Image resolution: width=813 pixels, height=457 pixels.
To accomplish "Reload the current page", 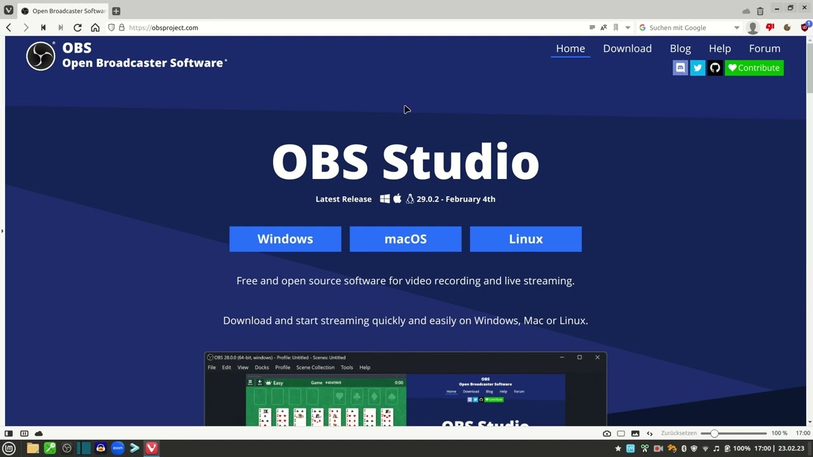I will click(77, 27).
